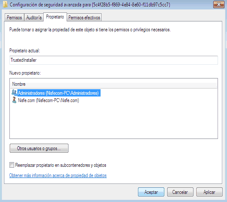Click the Administradores group icon
227x202 pixels.
click(x=14, y=93)
